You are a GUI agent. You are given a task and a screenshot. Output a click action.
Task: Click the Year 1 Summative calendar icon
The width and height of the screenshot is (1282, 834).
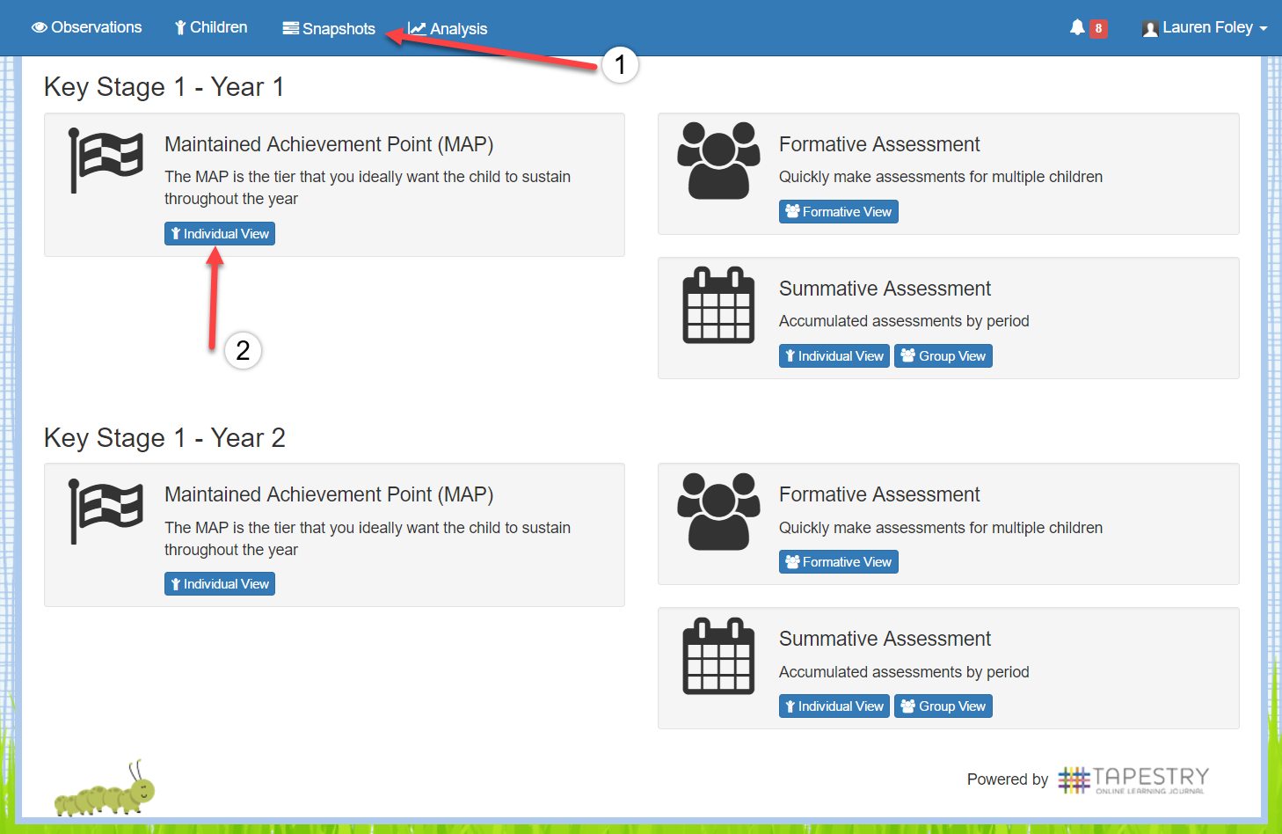point(718,304)
